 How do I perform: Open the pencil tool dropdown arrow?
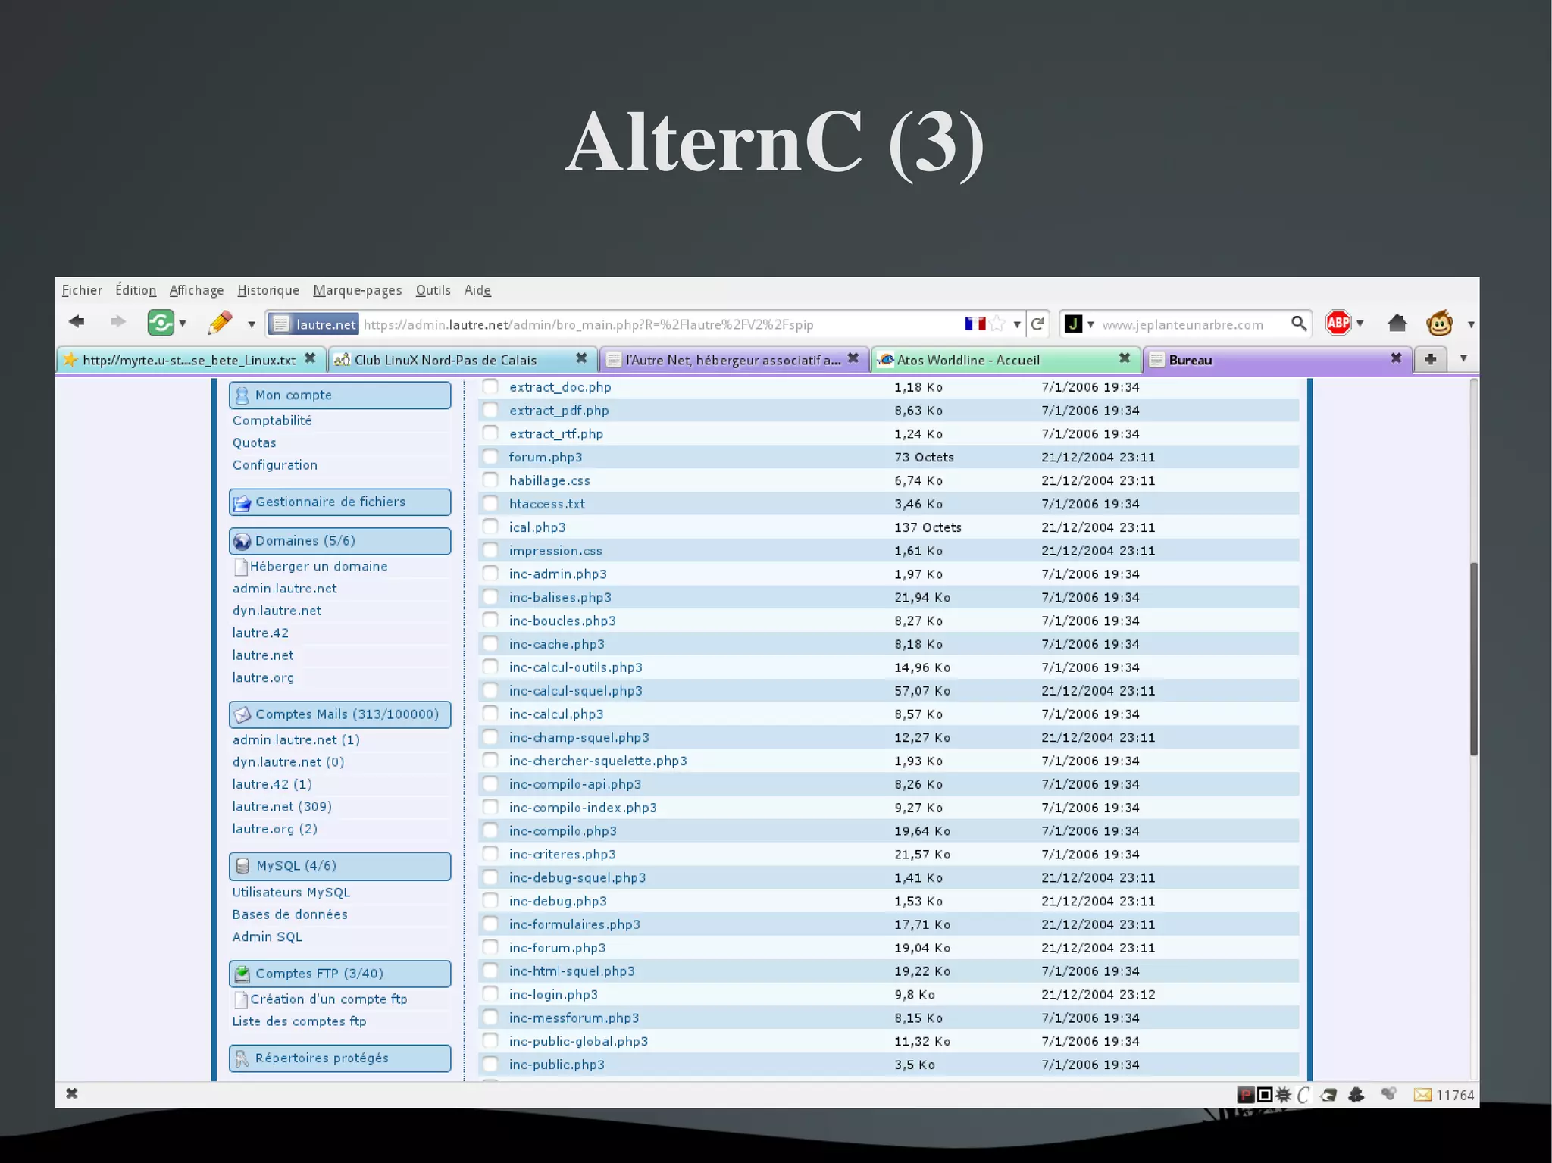click(x=251, y=324)
